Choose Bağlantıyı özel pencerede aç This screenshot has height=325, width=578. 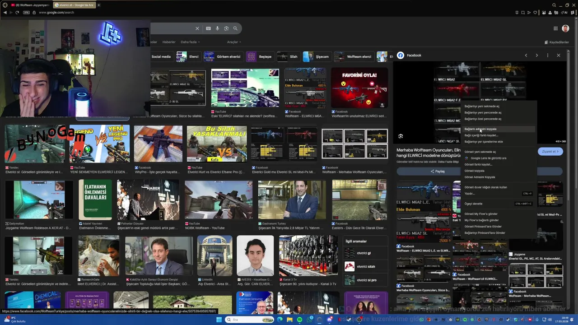483,119
